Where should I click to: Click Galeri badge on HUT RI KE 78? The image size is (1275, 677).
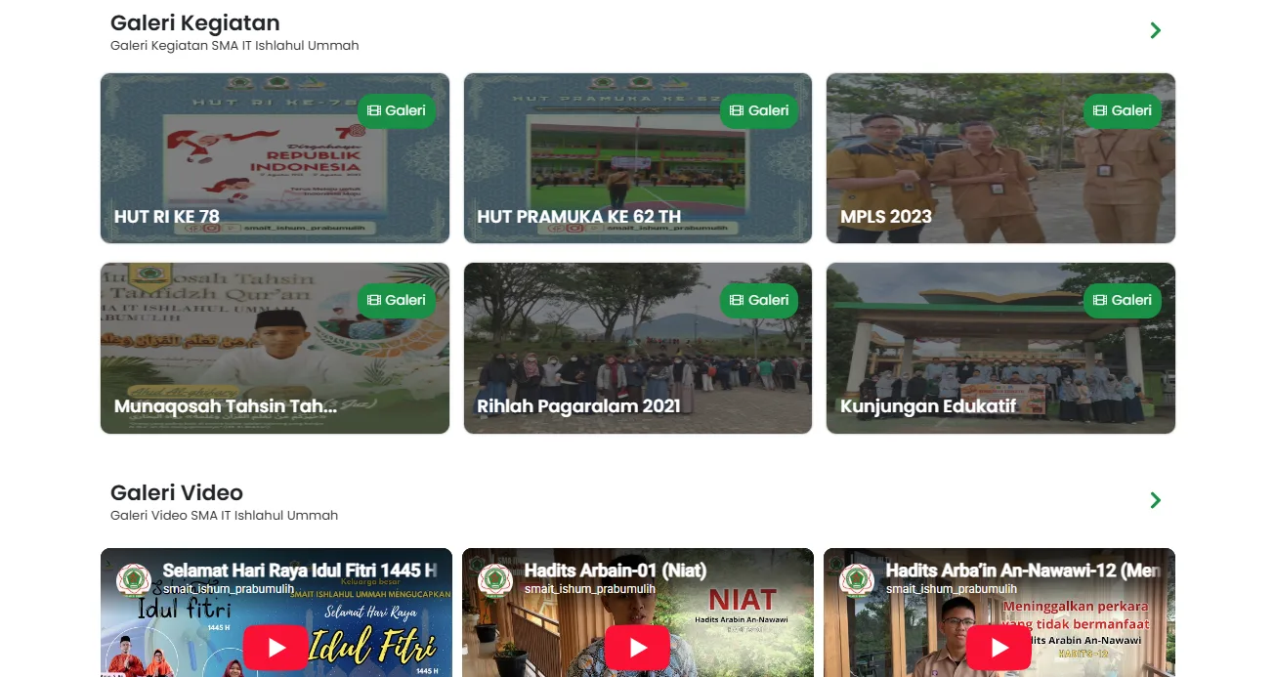397,110
